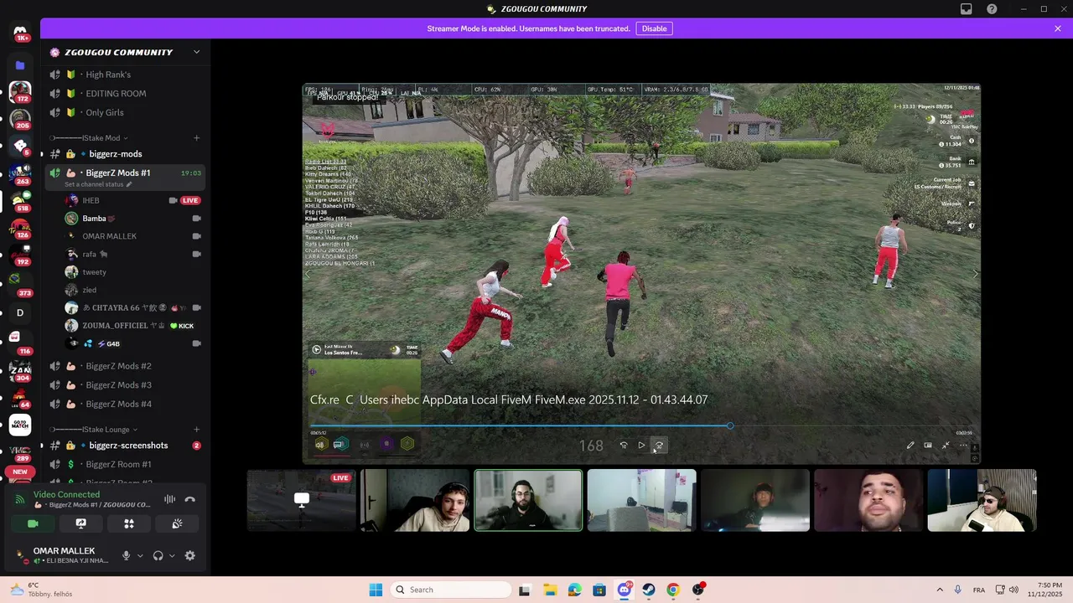Mute microphone in user panel

pyautogui.click(x=127, y=555)
